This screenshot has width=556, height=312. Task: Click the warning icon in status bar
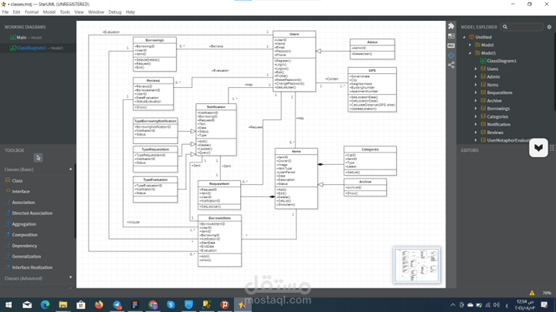(x=532, y=293)
